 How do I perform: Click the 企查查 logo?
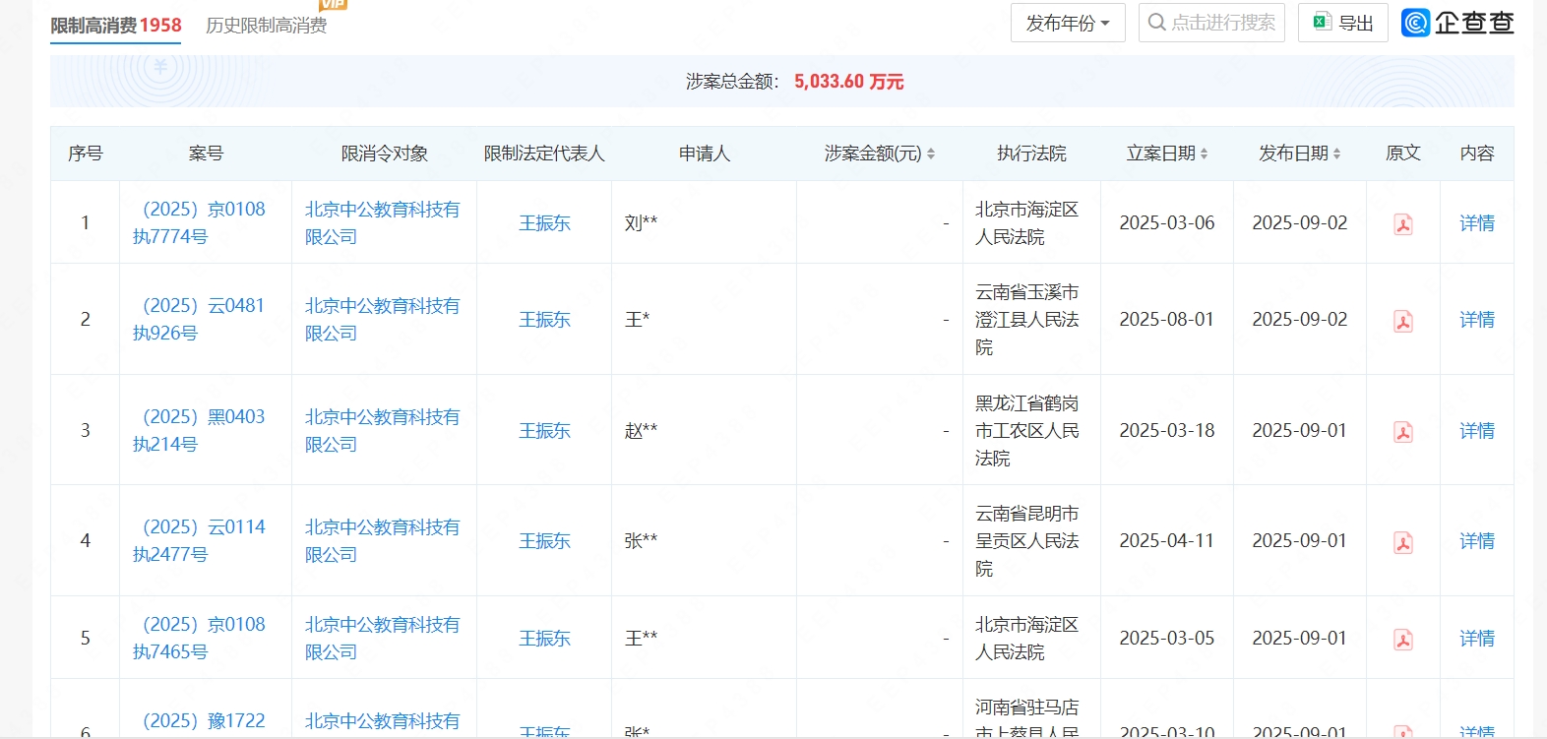[1457, 23]
